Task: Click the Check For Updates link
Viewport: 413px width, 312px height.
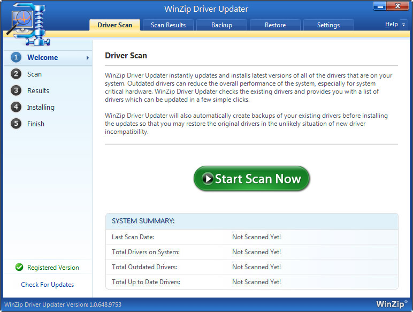Action: coord(47,285)
